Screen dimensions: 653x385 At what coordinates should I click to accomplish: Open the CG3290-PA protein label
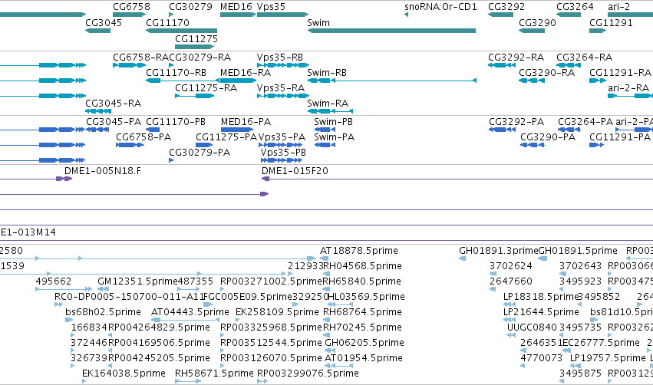(548, 137)
